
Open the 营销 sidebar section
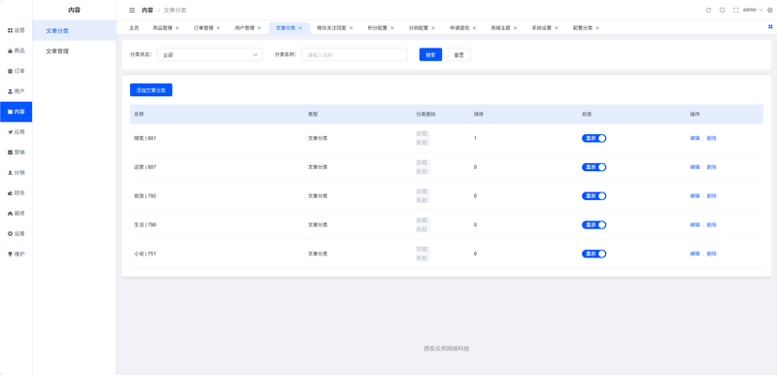pyautogui.click(x=16, y=153)
